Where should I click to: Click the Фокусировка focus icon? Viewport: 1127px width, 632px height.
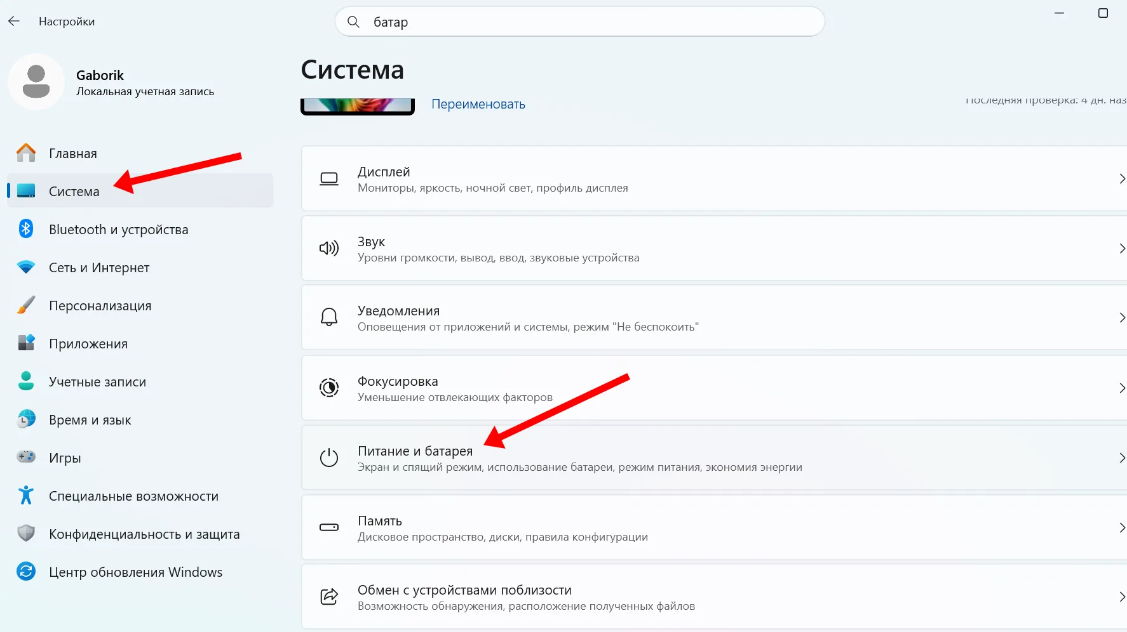(329, 388)
